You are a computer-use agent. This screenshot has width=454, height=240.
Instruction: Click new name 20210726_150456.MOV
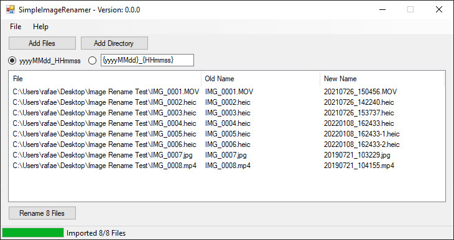[361, 92]
